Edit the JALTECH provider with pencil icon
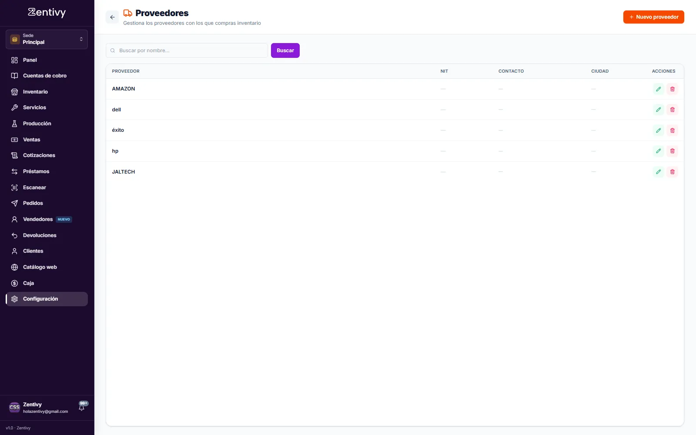696x435 pixels. pyautogui.click(x=658, y=172)
